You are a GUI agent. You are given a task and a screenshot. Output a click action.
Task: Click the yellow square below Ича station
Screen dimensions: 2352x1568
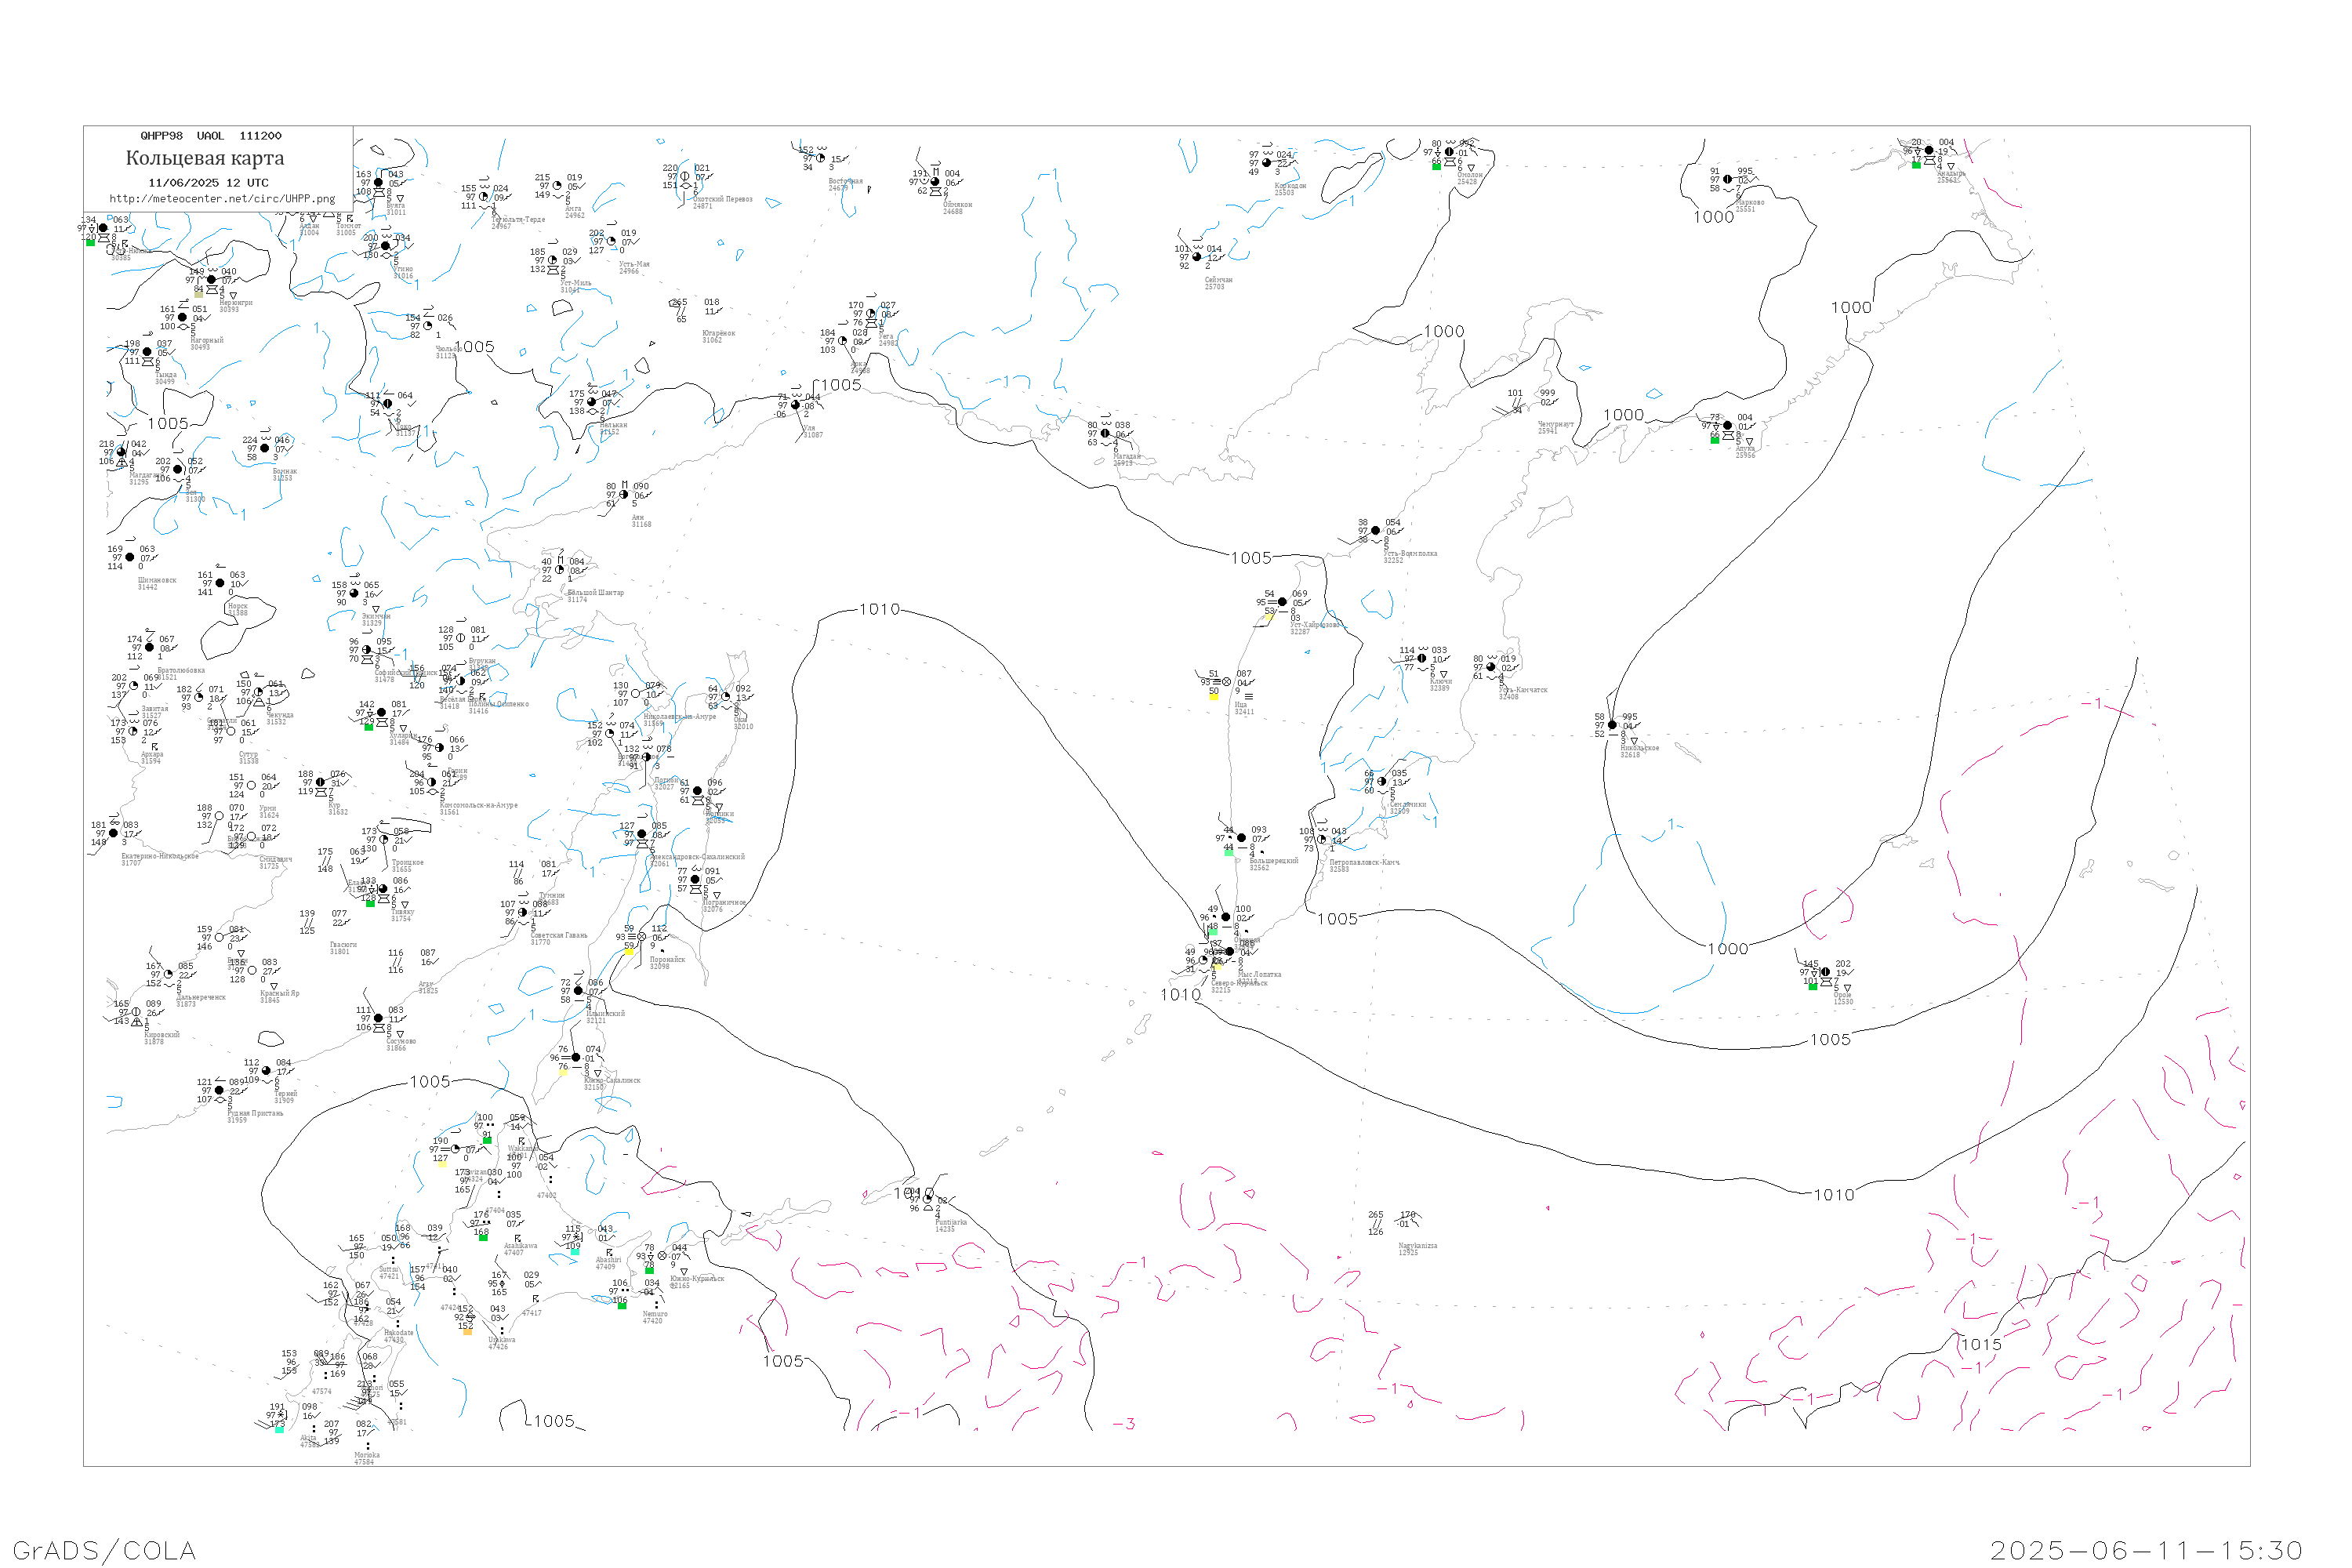pyautogui.click(x=1214, y=696)
